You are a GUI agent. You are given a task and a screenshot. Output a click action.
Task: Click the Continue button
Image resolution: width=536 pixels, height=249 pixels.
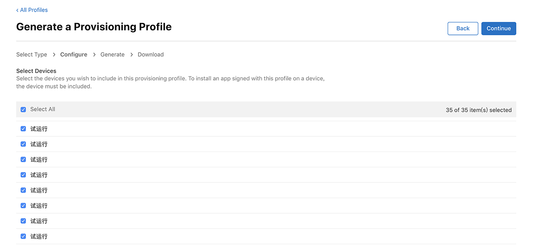(x=498, y=28)
